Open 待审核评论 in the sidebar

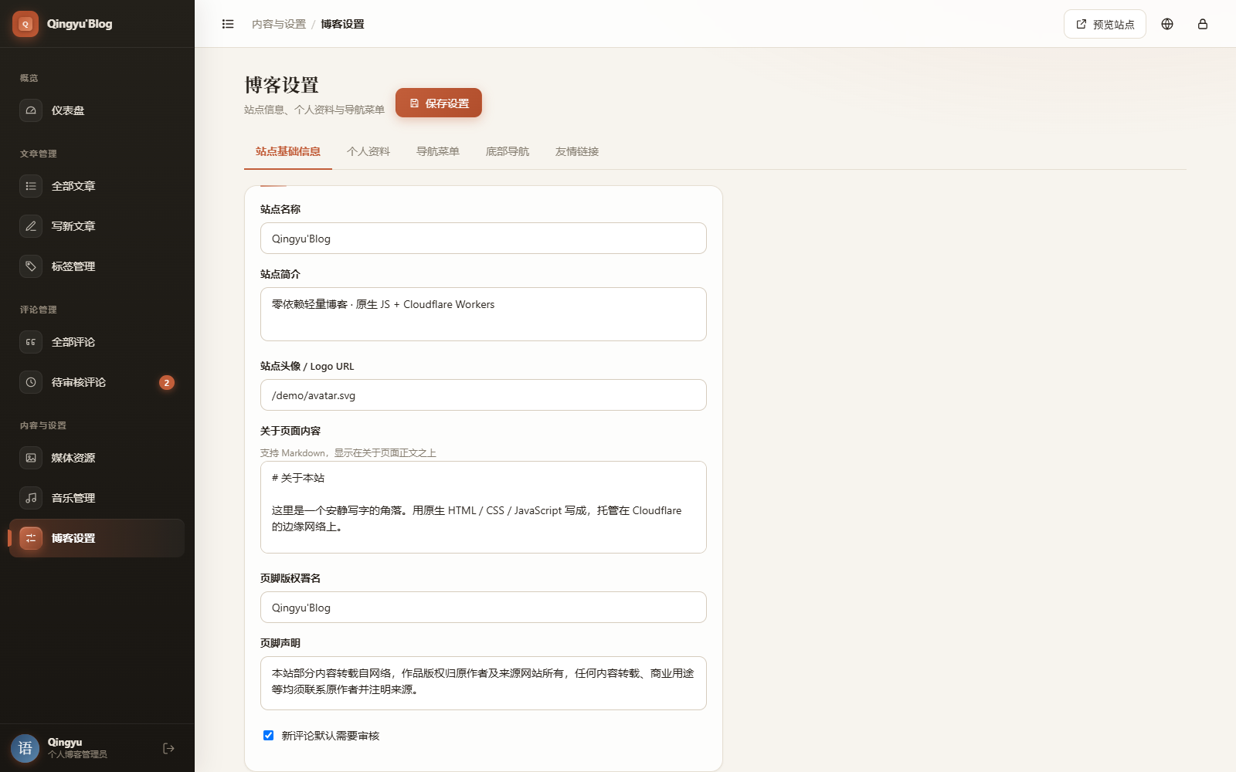pyautogui.click(x=97, y=382)
